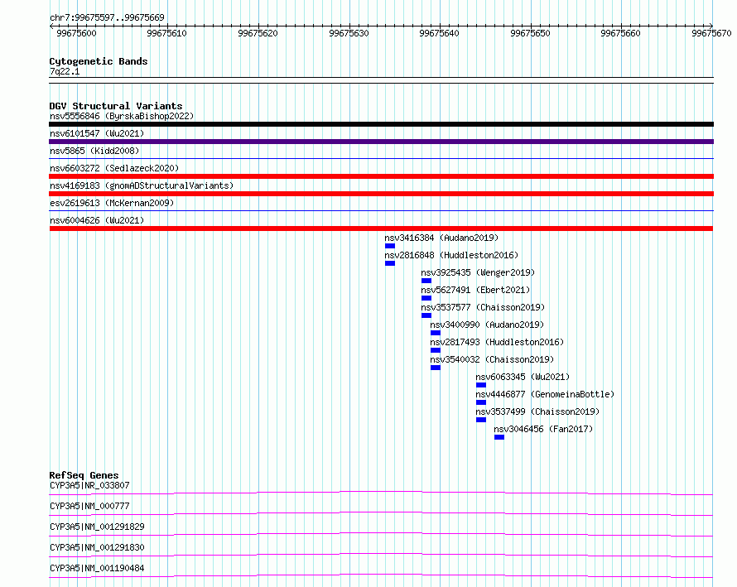Select the nsv3416384 (Audano2019) label
The height and width of the screenshot is (587, 737).
pos(441,238)
